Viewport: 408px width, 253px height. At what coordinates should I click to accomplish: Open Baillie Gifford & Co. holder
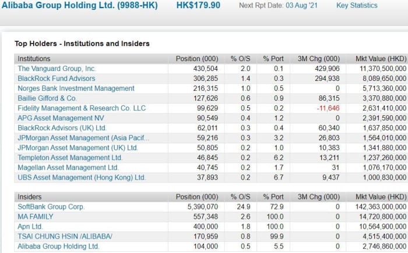click(x=47, y=98)
